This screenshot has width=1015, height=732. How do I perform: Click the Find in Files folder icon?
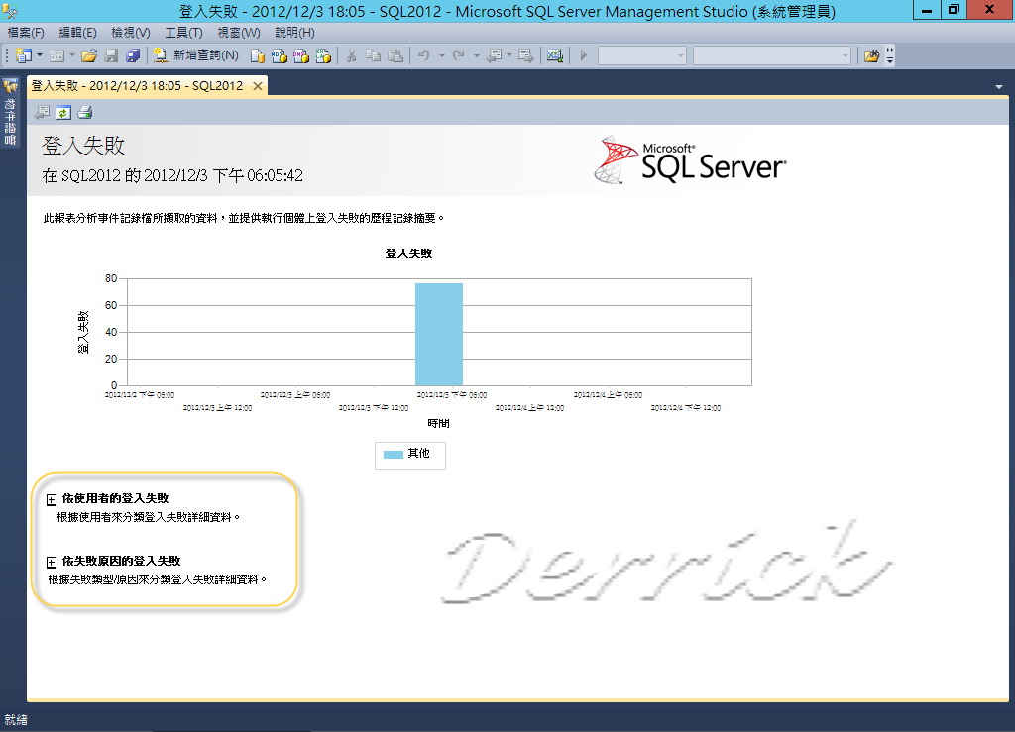click(872, 56)
